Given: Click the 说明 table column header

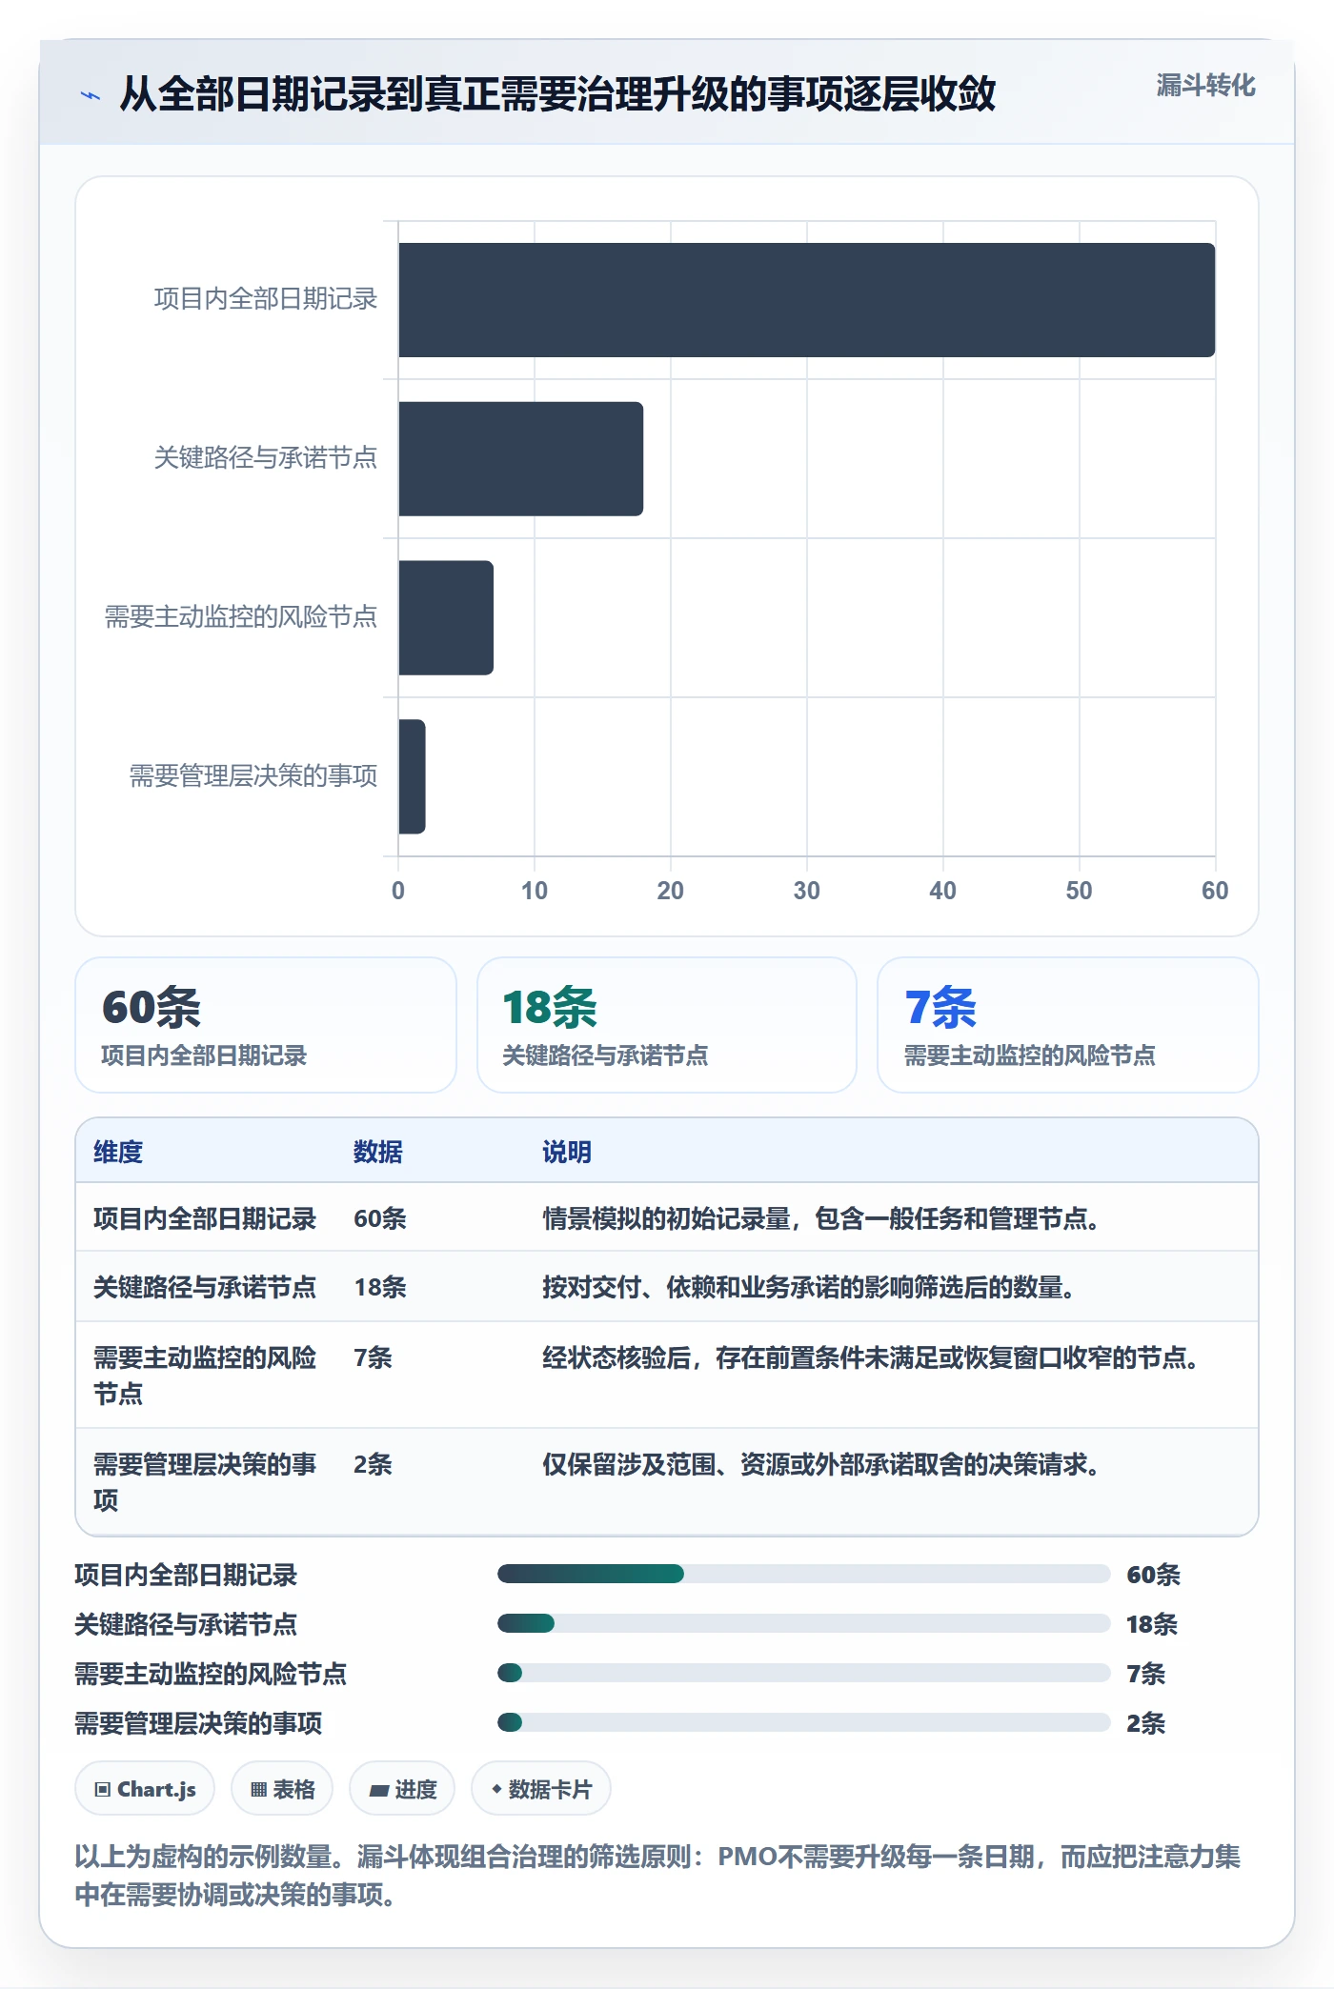Looking at the screenshot, I should (567, 1152).
